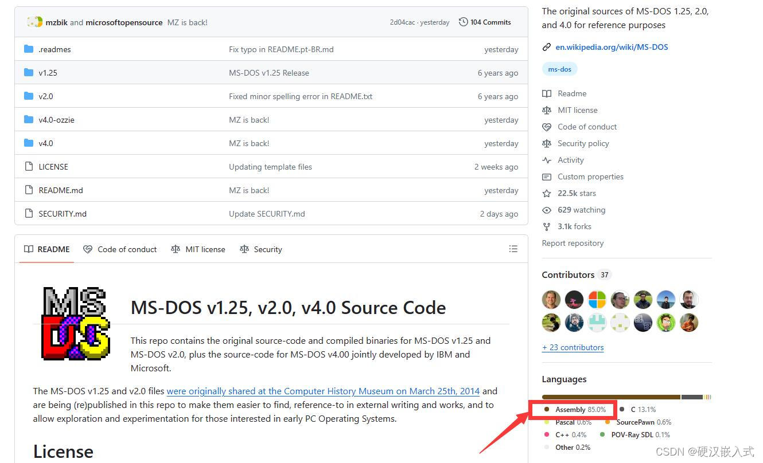
Task: Click the README.md file icon
Action: pyautogui.click(x=29, y=190)
